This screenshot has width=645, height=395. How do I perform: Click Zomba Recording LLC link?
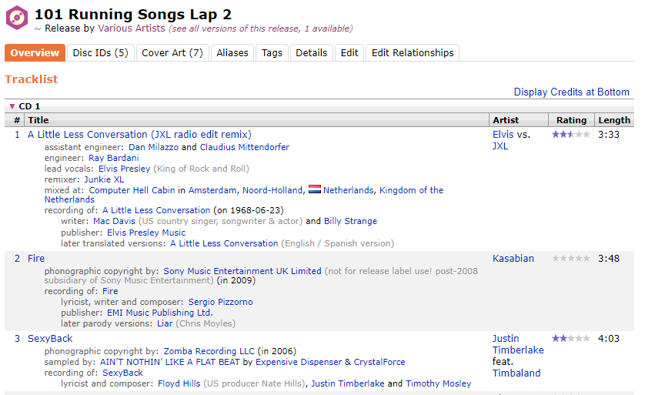tap(209, 351)
